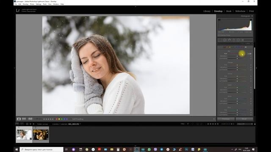The width and height of the screenshot is (271, 152).
Task: Click the Lr identity plate logo
Action: [x=18, y=11]
